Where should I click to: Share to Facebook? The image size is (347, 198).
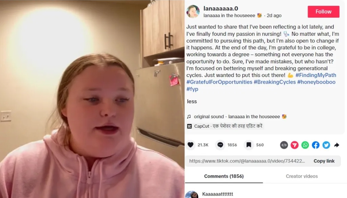(x=316, y=145)
